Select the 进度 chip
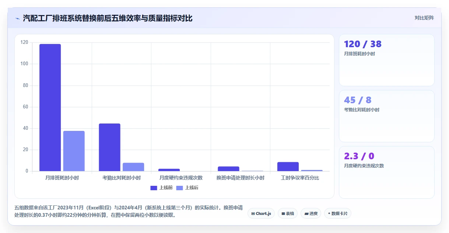Viewport: 449px width, 233px height. click(x=311, y=213)
